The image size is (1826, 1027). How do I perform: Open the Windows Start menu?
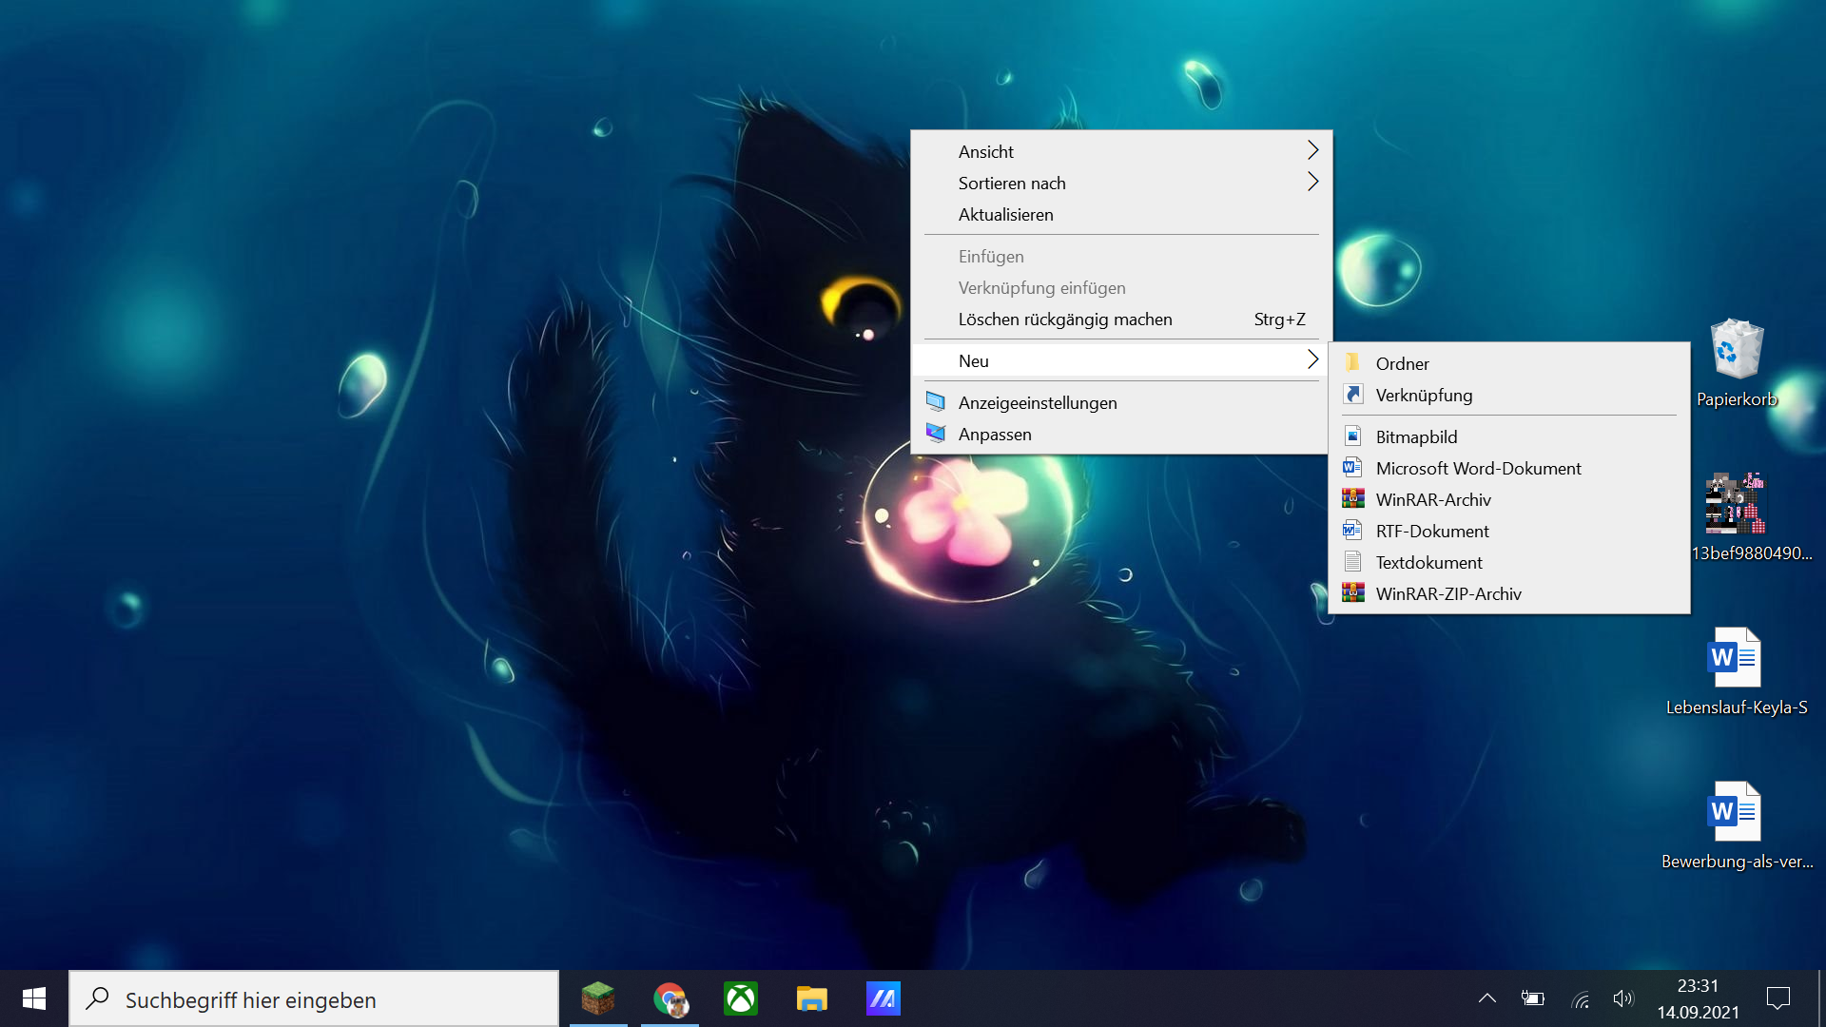(34, 998)
